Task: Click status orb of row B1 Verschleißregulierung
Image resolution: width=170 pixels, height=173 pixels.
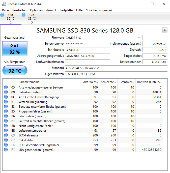Action: (6, 102)
